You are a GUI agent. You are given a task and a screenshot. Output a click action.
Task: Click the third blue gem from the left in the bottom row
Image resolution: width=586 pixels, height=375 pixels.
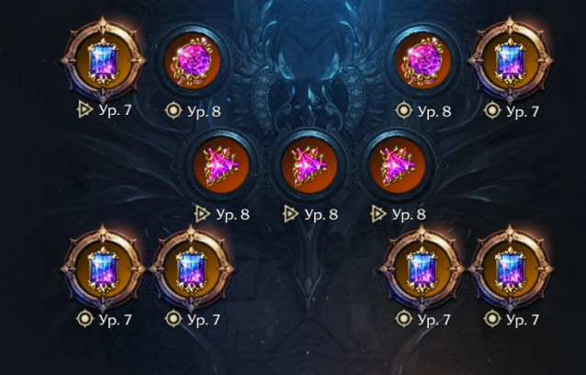click(422, 268)
